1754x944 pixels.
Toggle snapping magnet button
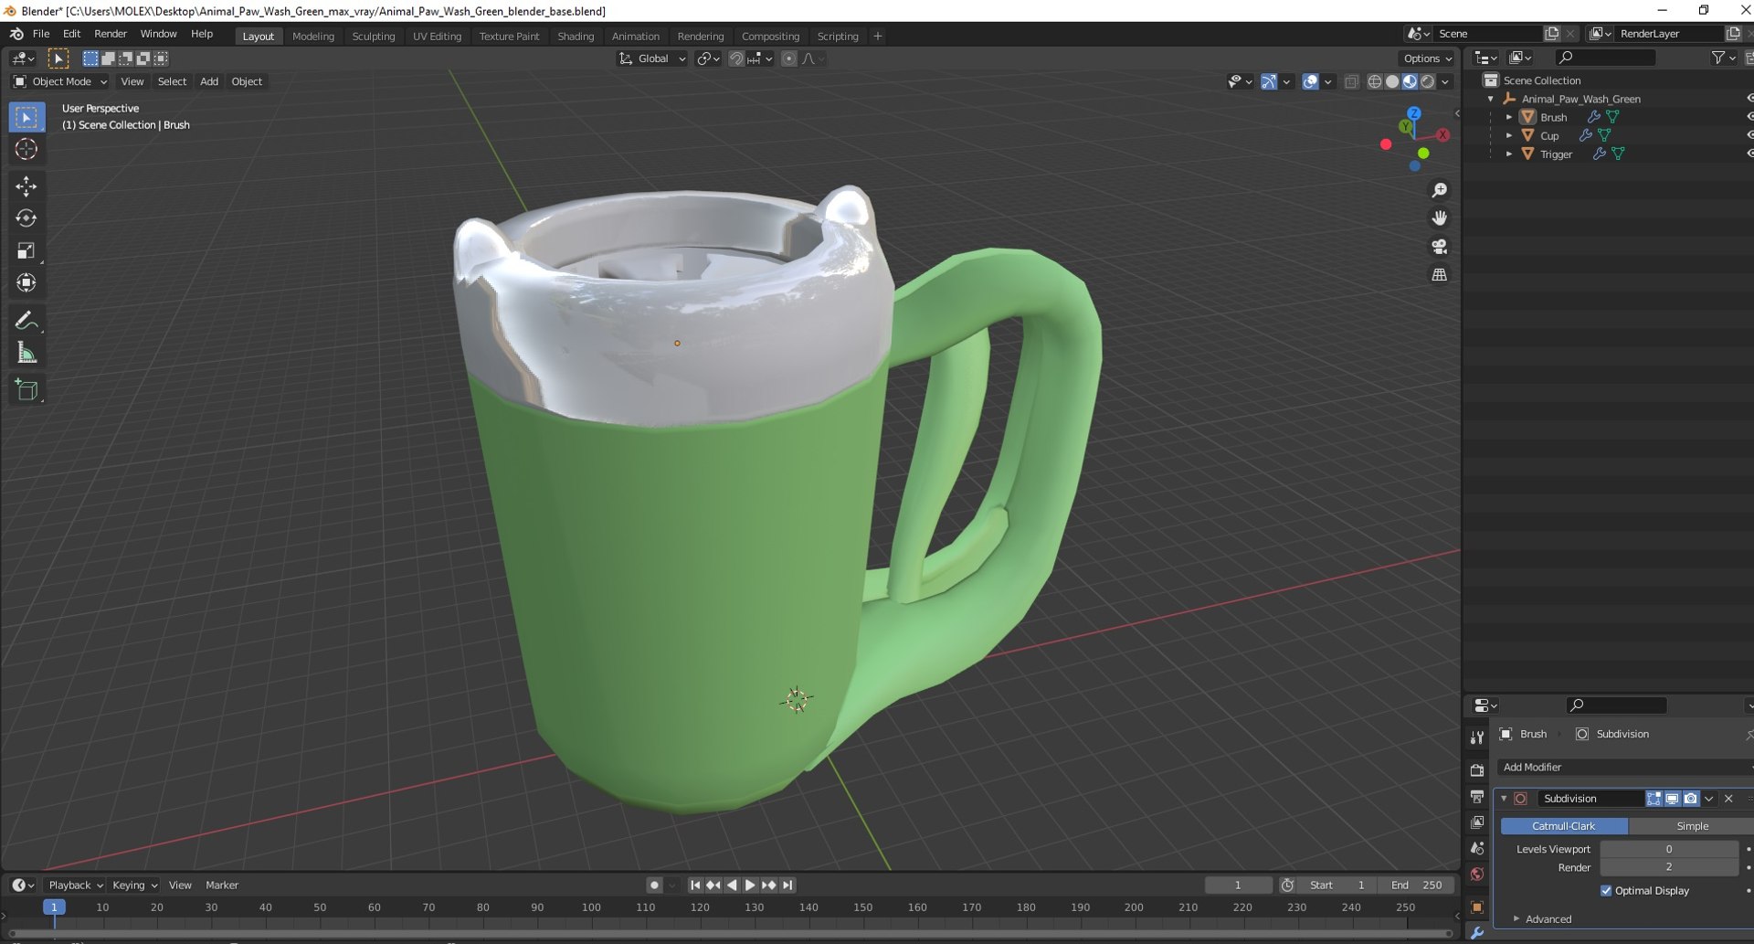(735, 58)
